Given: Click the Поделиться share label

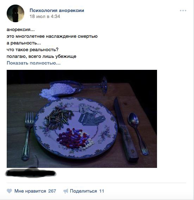Looking at the screenshot, I should coord(83,191).
